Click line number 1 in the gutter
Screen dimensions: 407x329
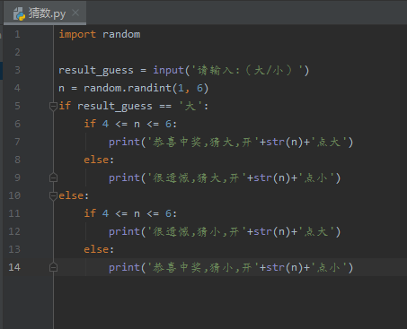17,34
